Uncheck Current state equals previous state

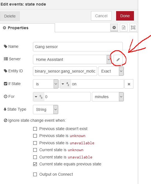[35, 164]
